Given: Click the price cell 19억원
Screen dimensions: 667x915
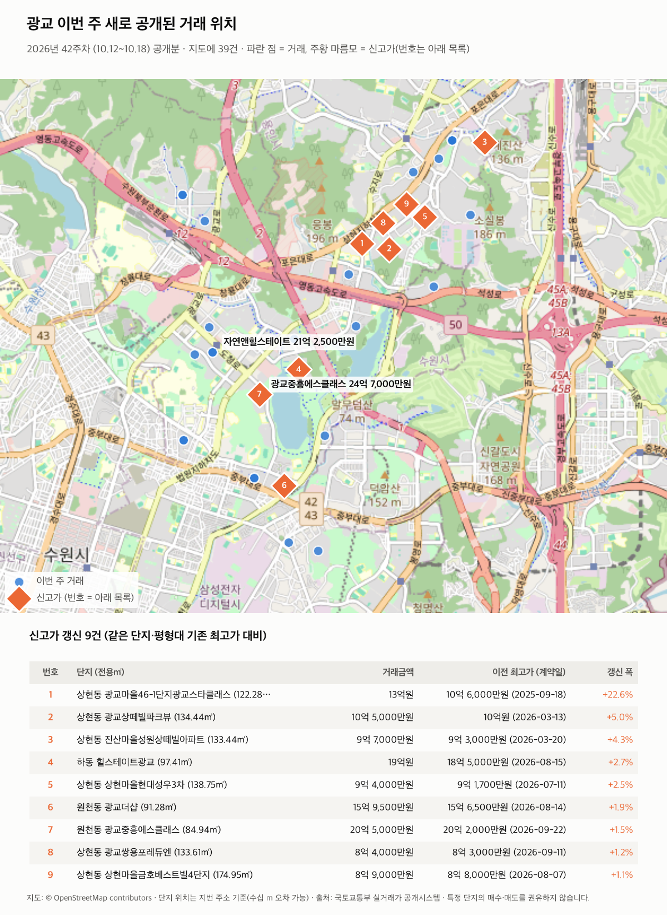Looking at the screenshot, I should [401, 763].
